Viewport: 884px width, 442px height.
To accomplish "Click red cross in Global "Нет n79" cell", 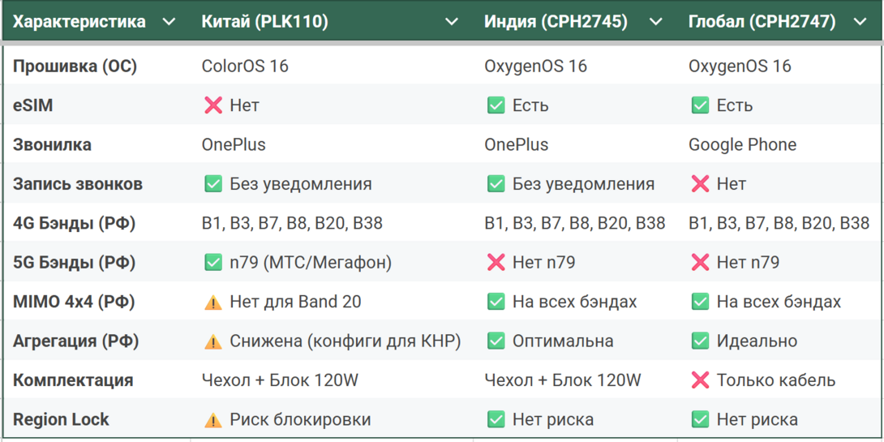I will [x=700, y=263].
